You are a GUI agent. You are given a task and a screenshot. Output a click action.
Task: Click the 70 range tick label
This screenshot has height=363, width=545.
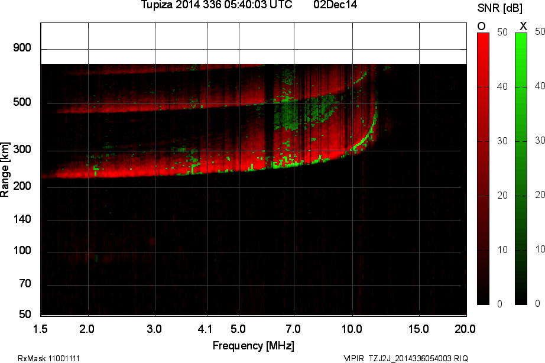[24, 284]
